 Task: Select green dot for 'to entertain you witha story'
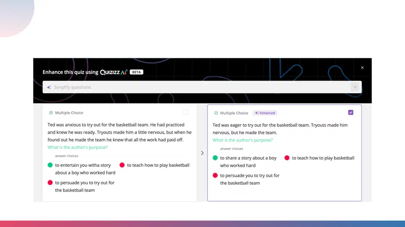click(50, 165)
